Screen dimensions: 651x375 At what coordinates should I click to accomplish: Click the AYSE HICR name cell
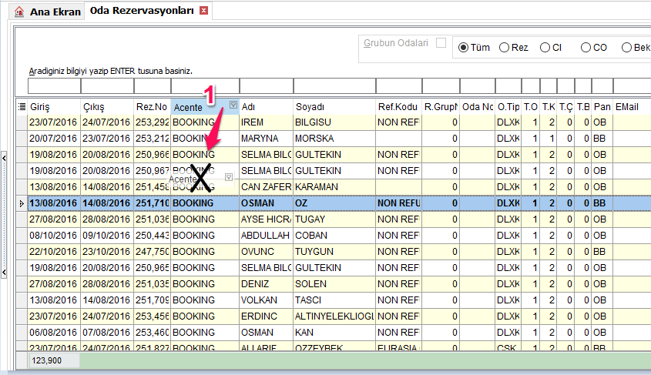point(266,219)
